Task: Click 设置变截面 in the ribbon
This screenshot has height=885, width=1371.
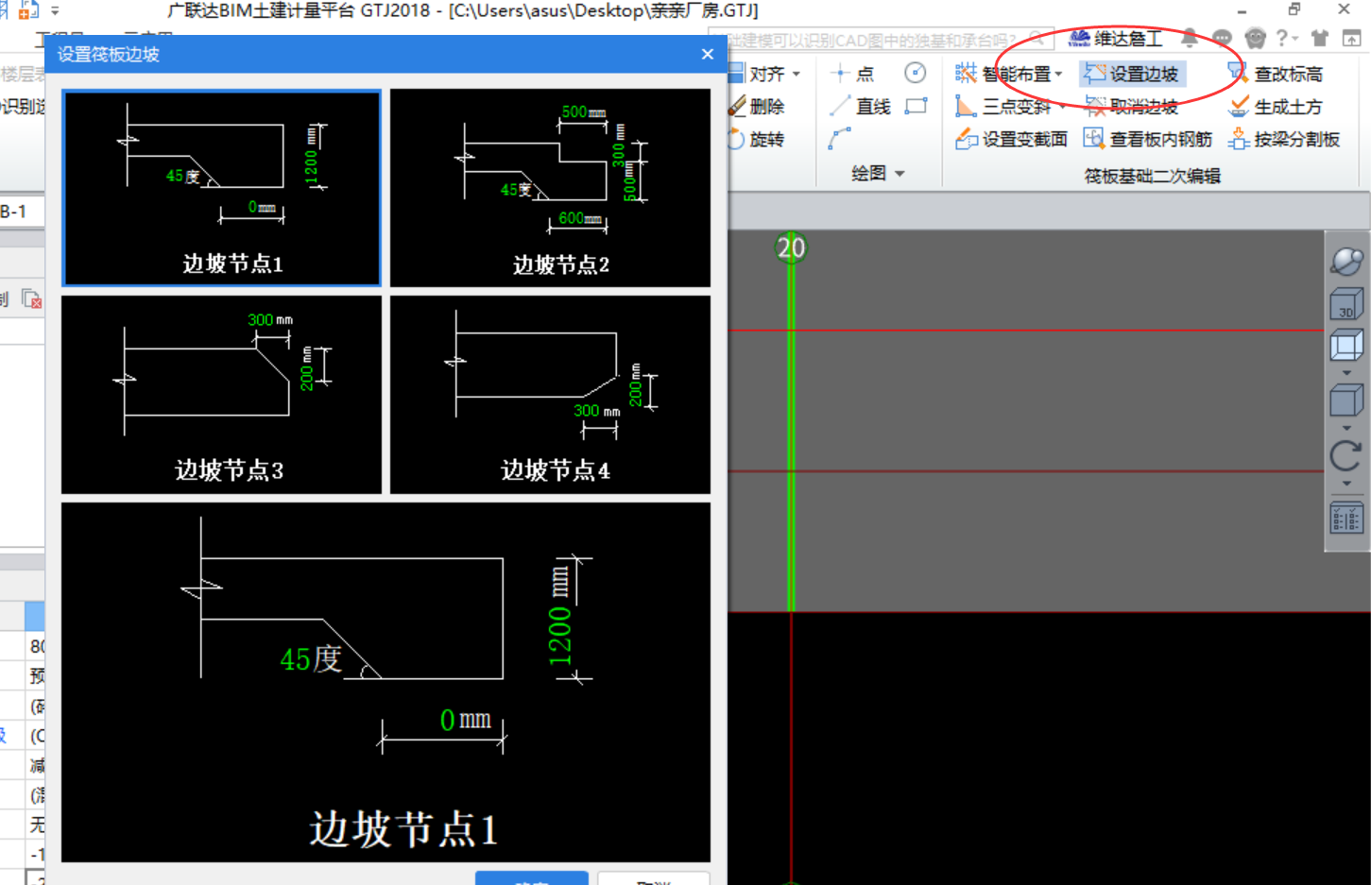Action: coord(1011,140)
